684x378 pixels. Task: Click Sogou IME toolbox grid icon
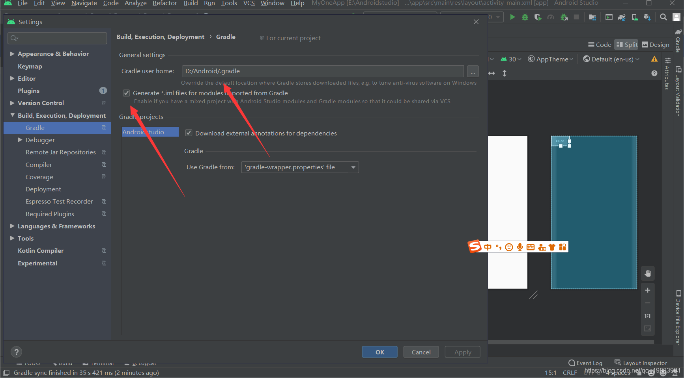pyautogui.click(x=563, y=247)
